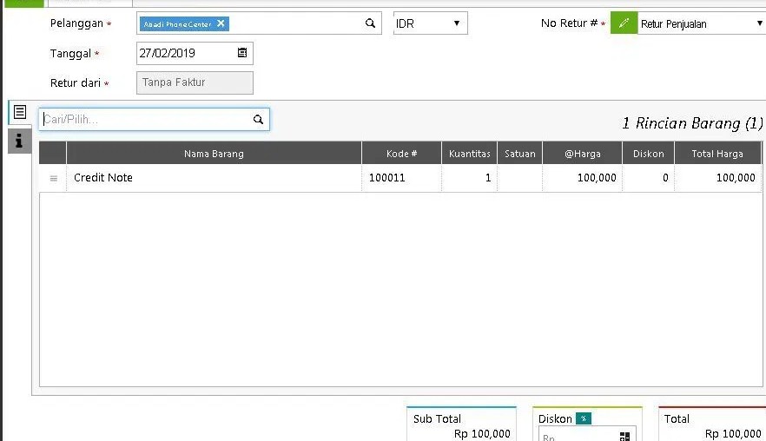
Task: Click the green pencil No Retur icon
Action: [x=624, y=23]
